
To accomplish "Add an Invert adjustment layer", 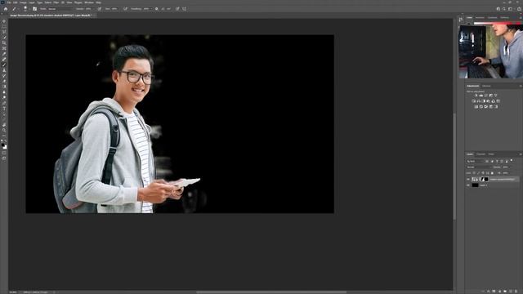I will (x=476, y=107).
